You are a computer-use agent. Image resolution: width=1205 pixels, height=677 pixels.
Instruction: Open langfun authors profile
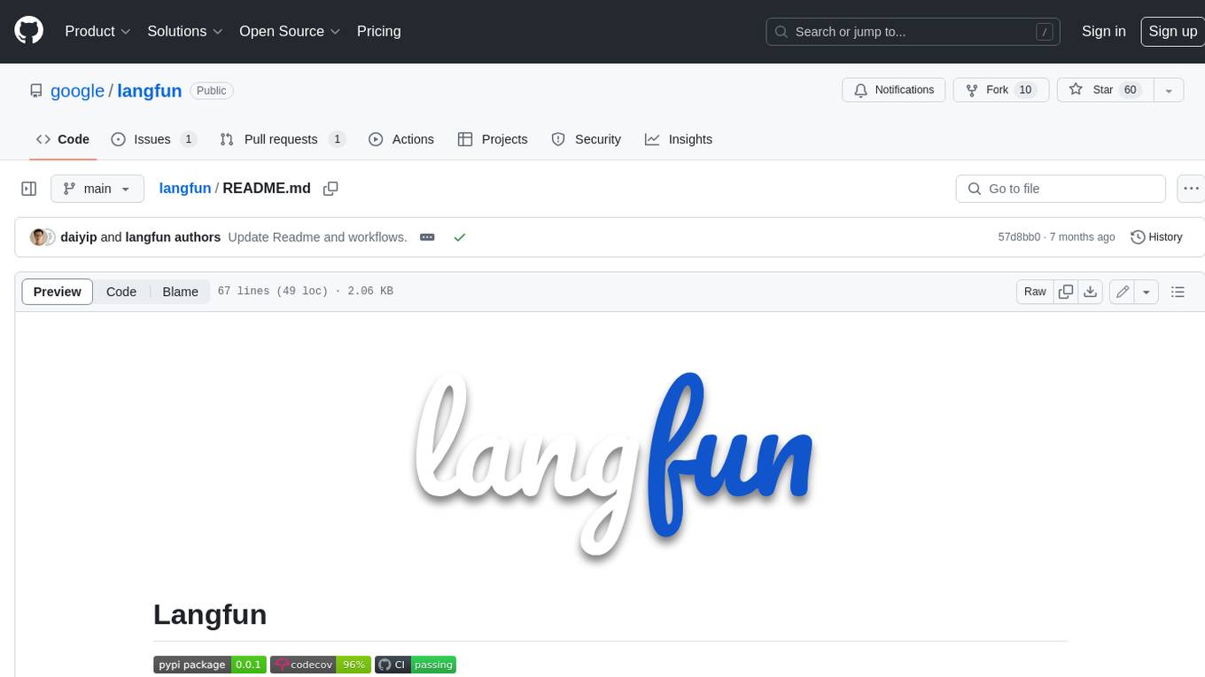[x=173, y=237]
